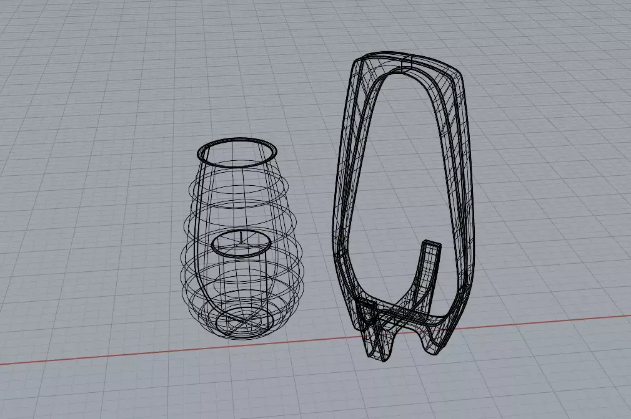Select the ribbed vase wireframe object
Screen dimensions: 631x419
pyautogui.click(x=242, y=239)
